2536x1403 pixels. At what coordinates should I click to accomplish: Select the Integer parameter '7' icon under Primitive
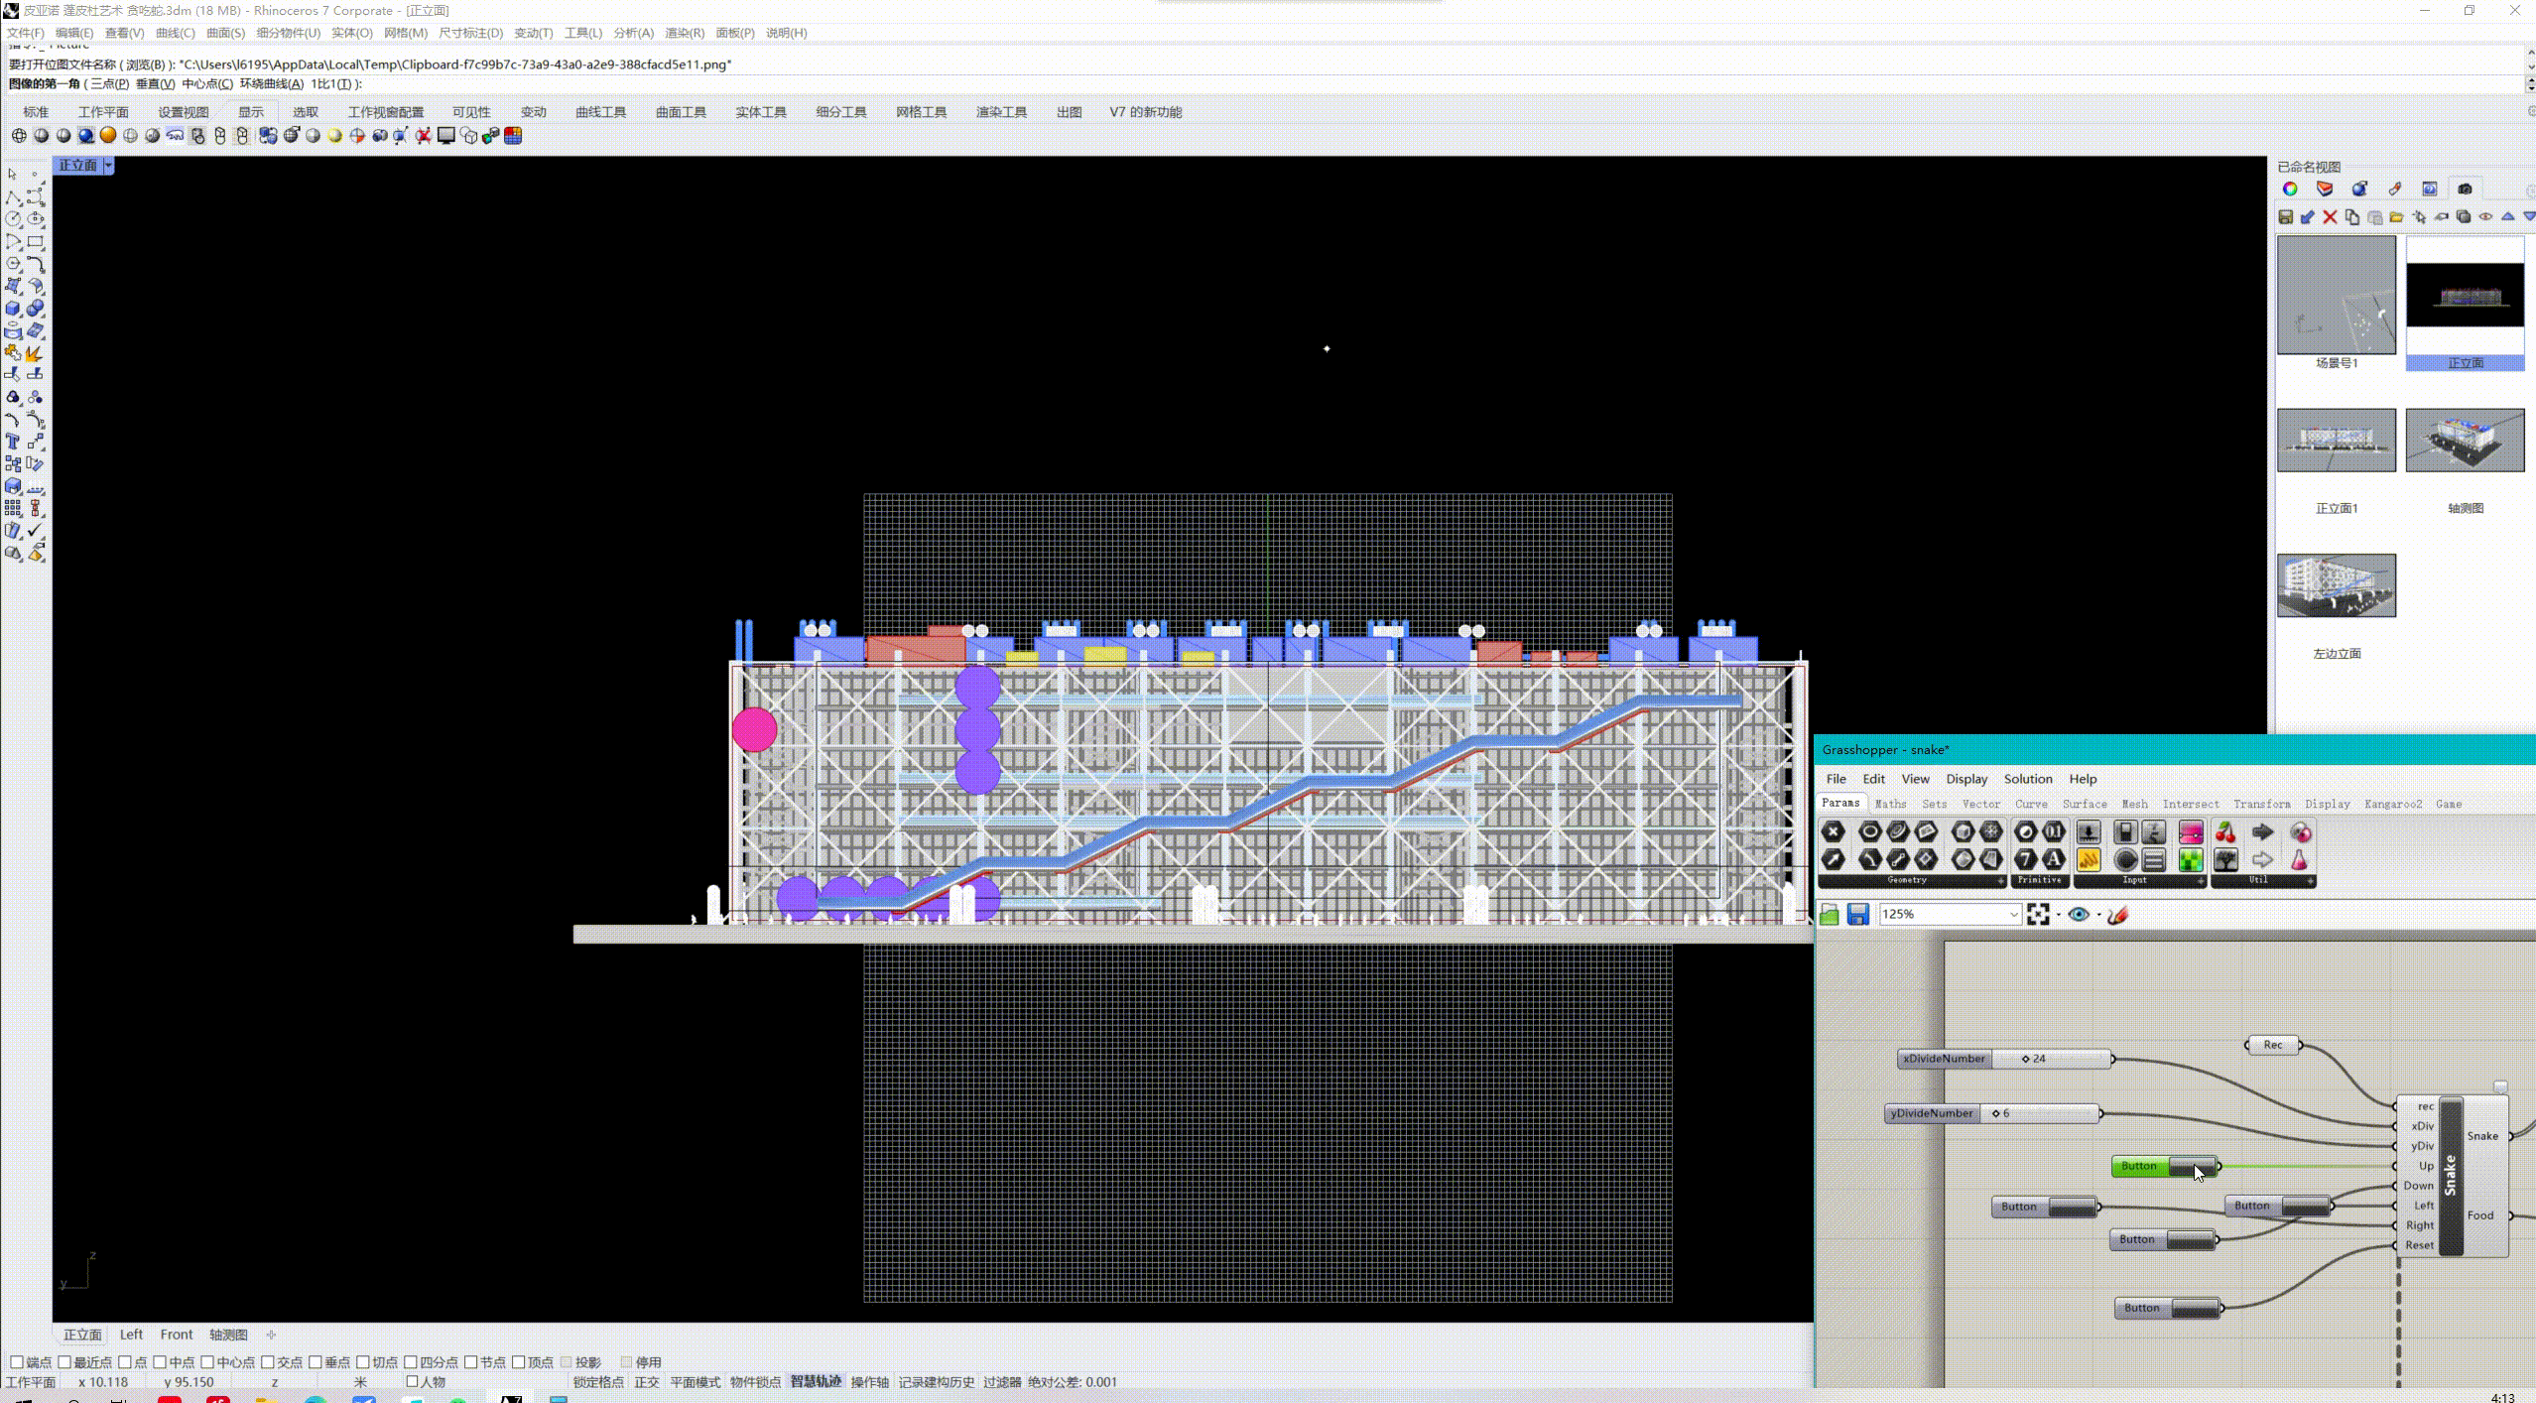coord(2025,860)
